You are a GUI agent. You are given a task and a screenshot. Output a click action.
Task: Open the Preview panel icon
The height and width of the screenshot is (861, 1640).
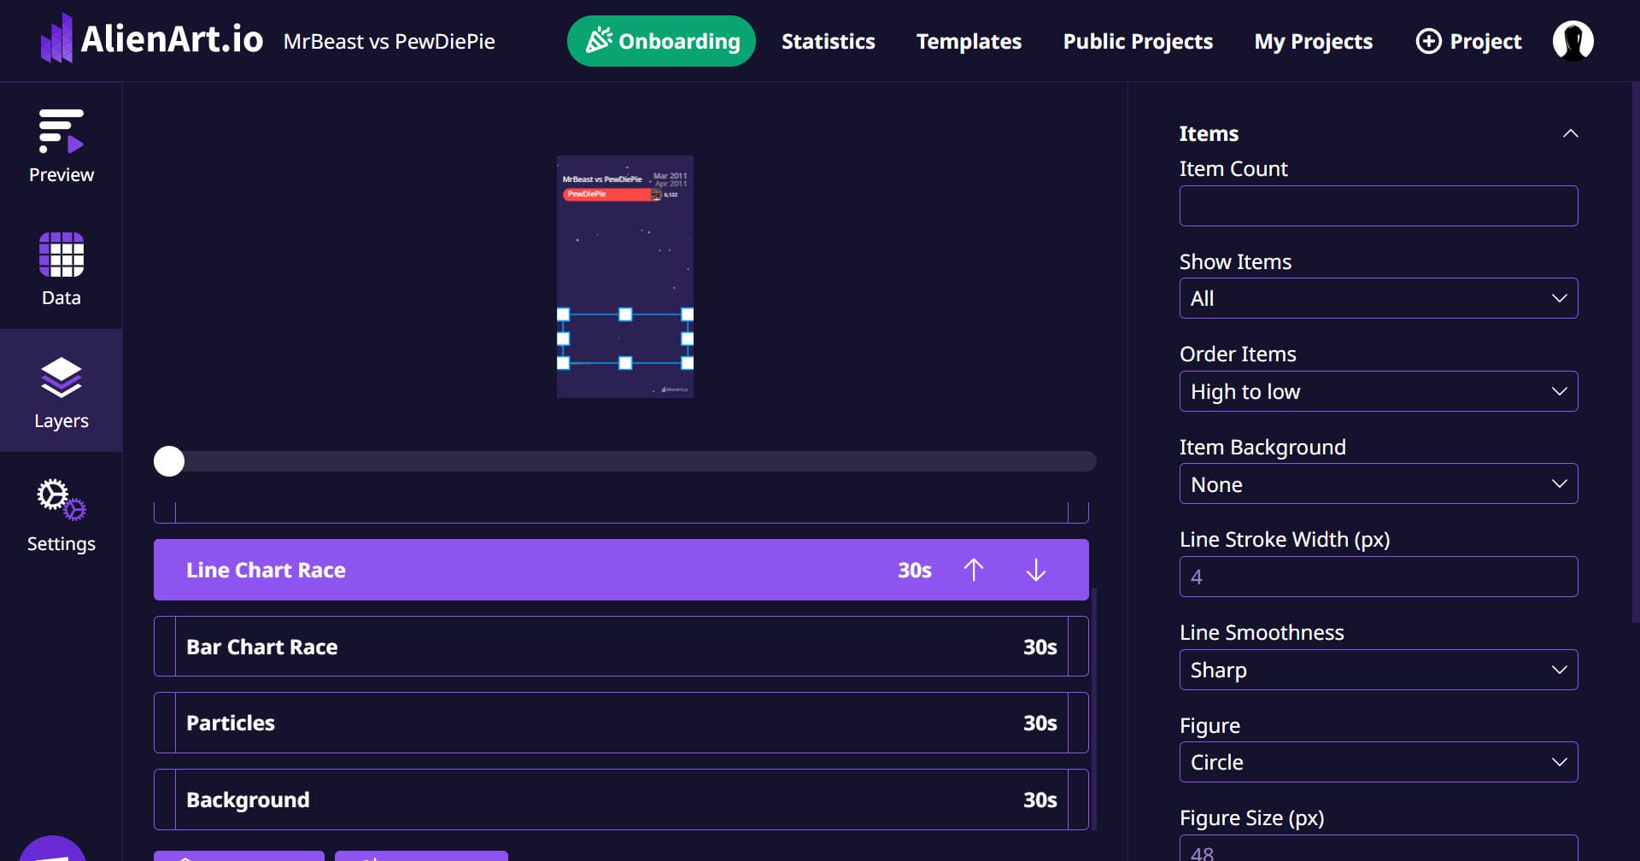[61, 132]
